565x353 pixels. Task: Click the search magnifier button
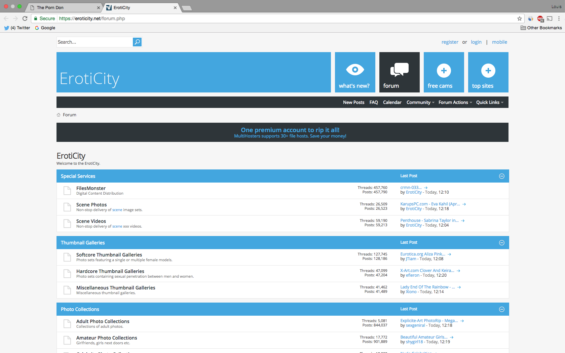[137, 42]
